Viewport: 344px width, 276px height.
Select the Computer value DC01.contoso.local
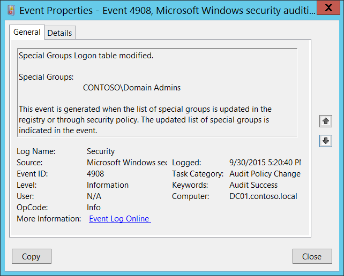coord(263,196)
